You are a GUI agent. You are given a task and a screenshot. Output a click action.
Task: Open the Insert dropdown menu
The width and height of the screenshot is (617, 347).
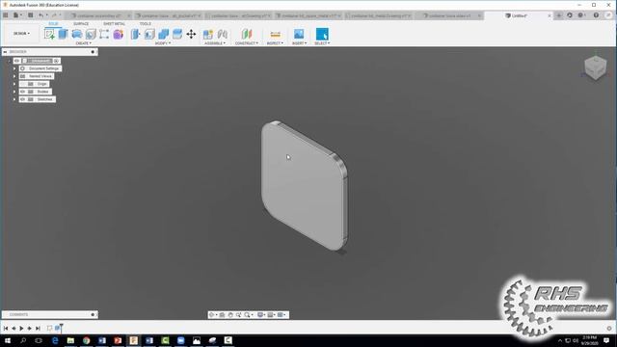click(x=299, y=43)
